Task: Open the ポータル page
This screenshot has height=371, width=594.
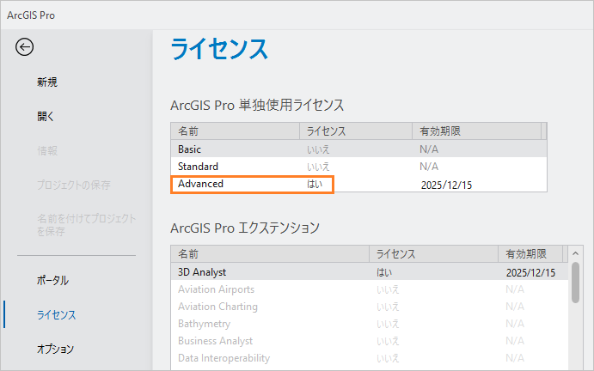Action: point(52,280)
